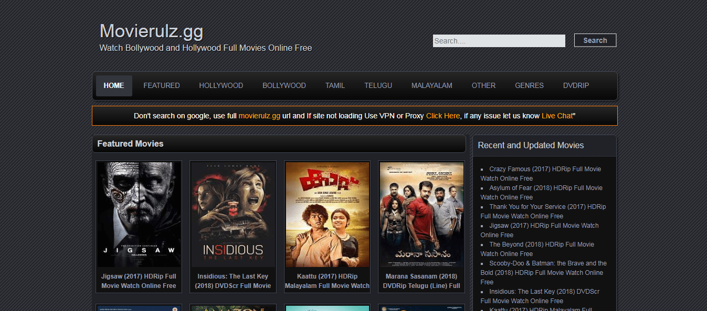Open the DVDRIP category
The image size is (707, 311).
click(576, 86)
